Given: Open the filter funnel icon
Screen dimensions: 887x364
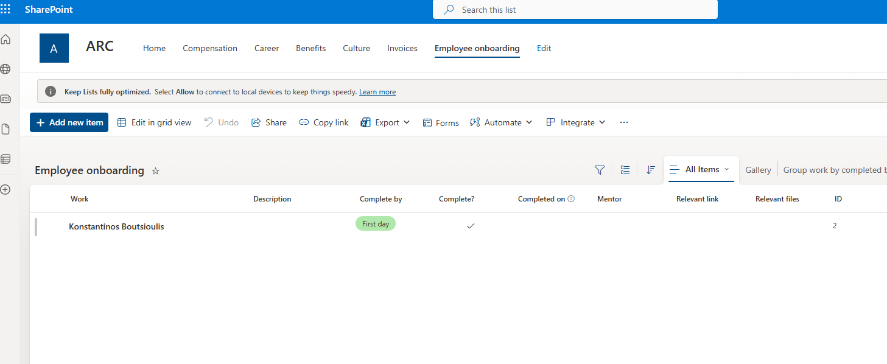Looking at the screenshot, I should point(599,170).
